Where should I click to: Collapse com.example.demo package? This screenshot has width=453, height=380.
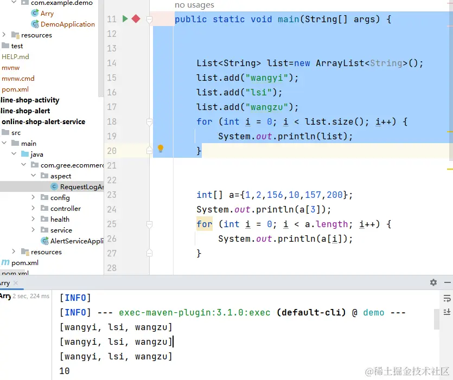tap(14, 2)
